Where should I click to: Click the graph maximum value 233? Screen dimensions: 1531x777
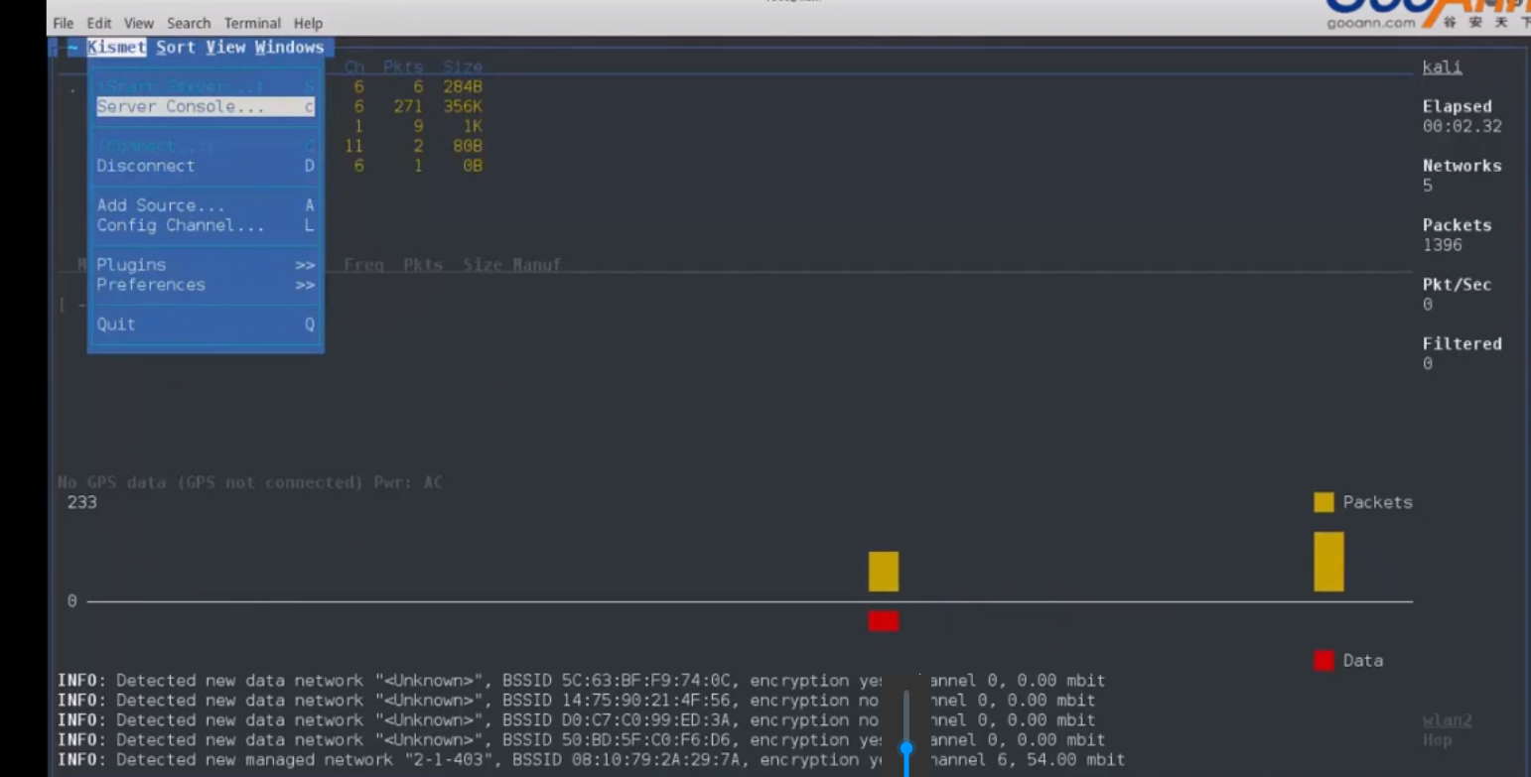[x=81, y=503]
